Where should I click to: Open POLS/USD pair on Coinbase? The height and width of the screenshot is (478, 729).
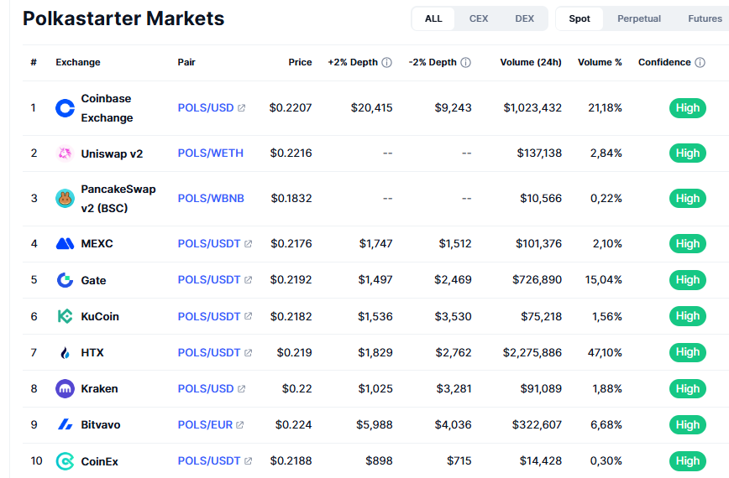206,108
